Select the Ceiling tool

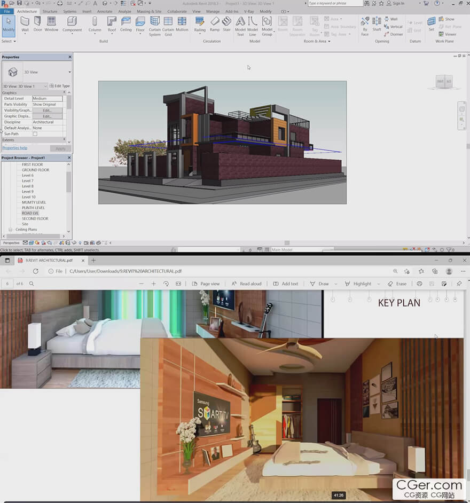point(126,25)
